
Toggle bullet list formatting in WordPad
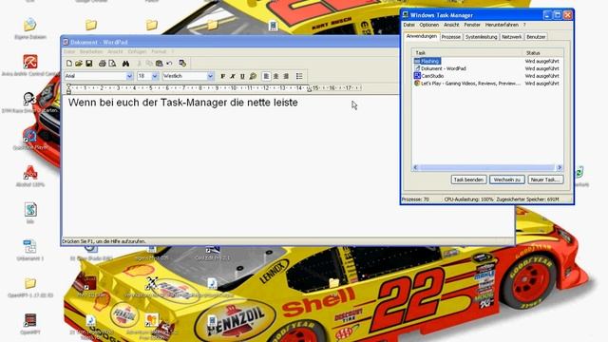tap(299, 76)
